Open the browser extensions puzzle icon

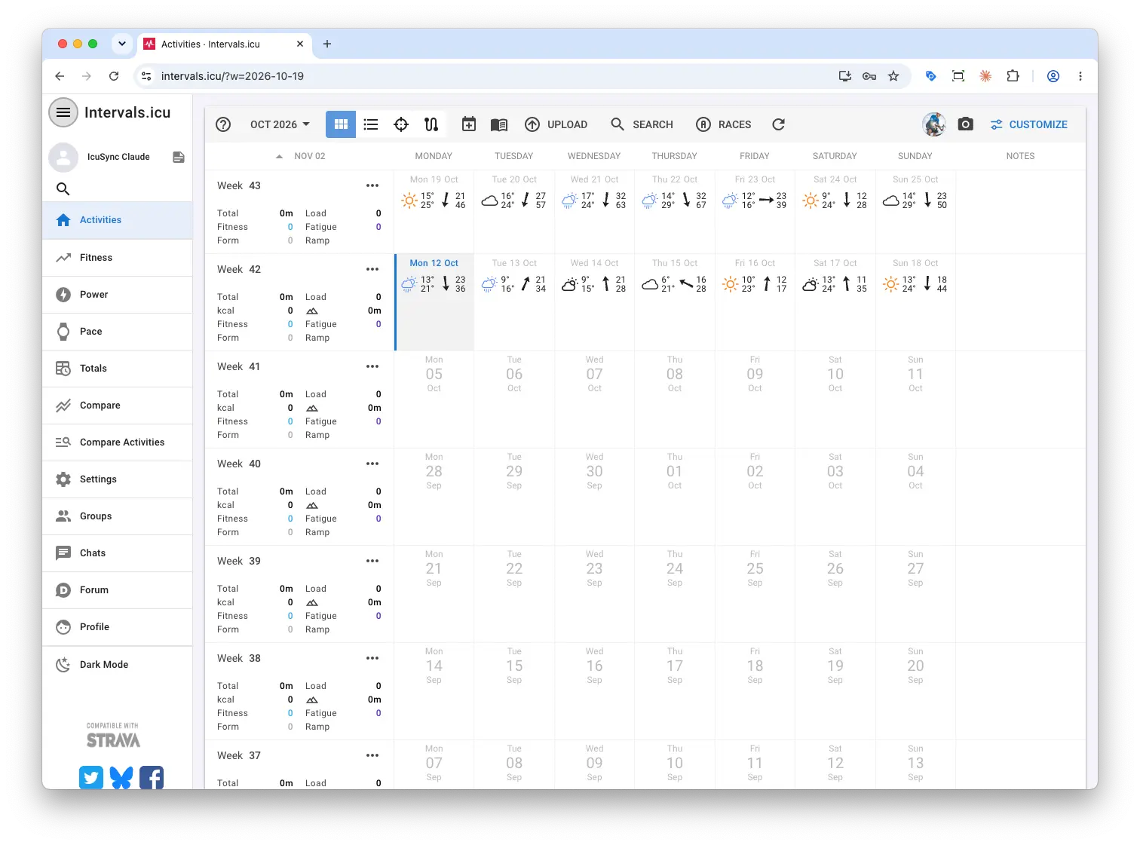tap(1013, 76)
